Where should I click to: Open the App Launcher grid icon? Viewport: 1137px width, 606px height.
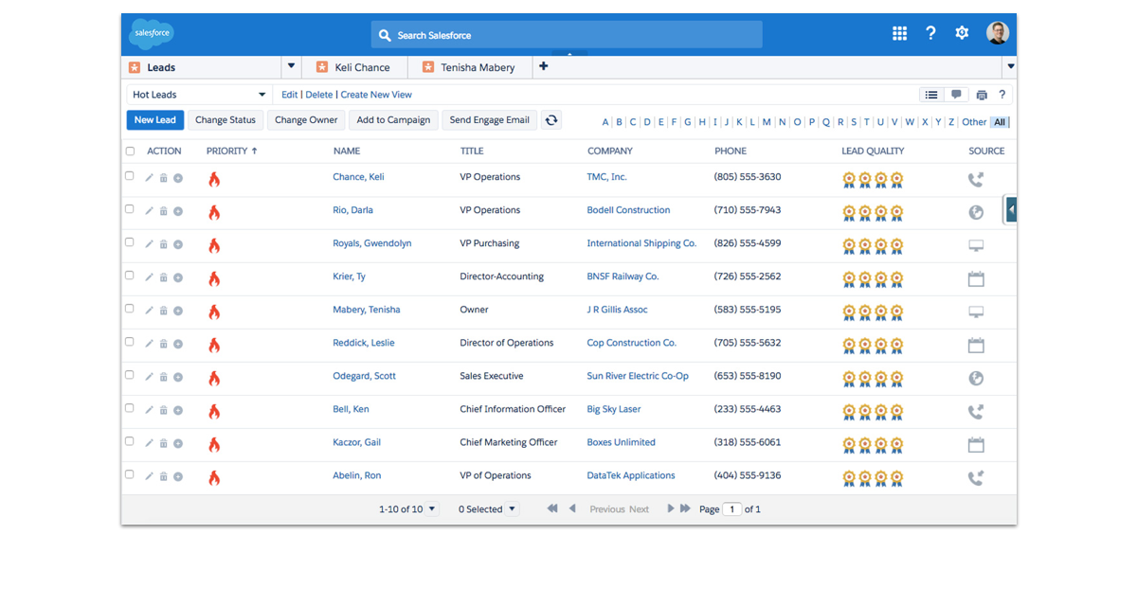click(x=899, y=33)
